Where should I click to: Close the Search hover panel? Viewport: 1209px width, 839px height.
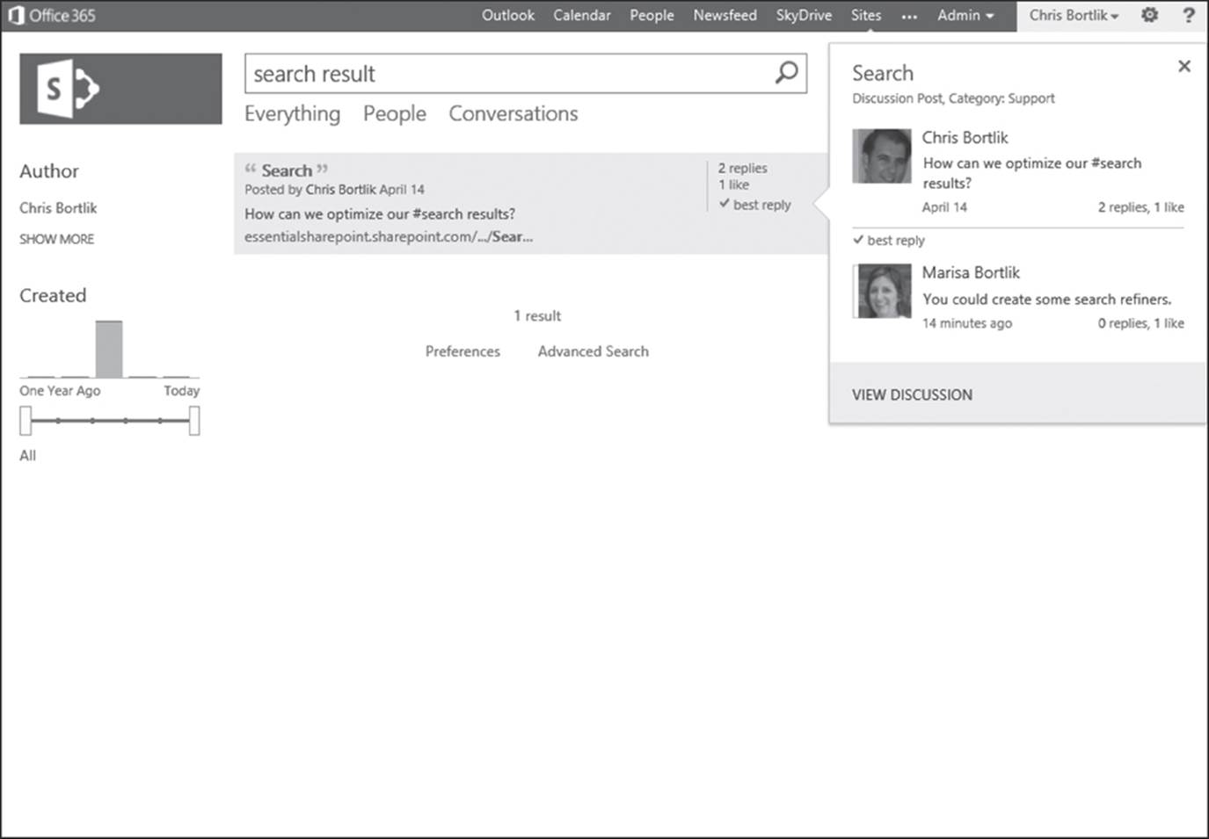(1184, 66)
